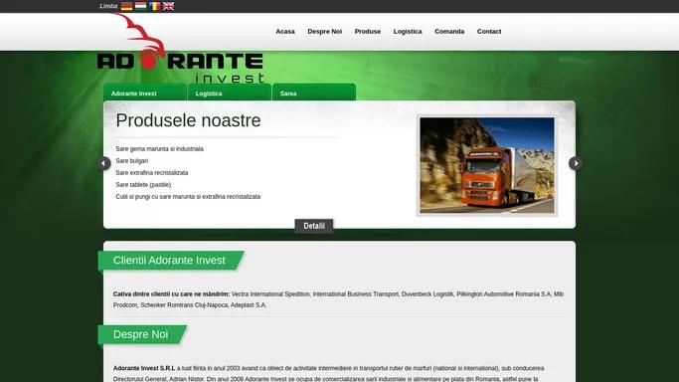Click 'Sare gema marunta si industriala' line
This screenshot has height=382, width=679.
[x=159, y=149]
